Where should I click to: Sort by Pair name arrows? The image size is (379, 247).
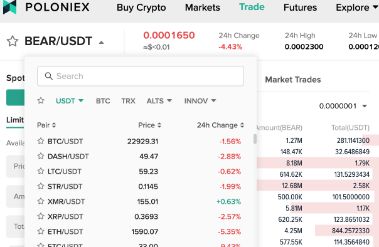(54, 125)
